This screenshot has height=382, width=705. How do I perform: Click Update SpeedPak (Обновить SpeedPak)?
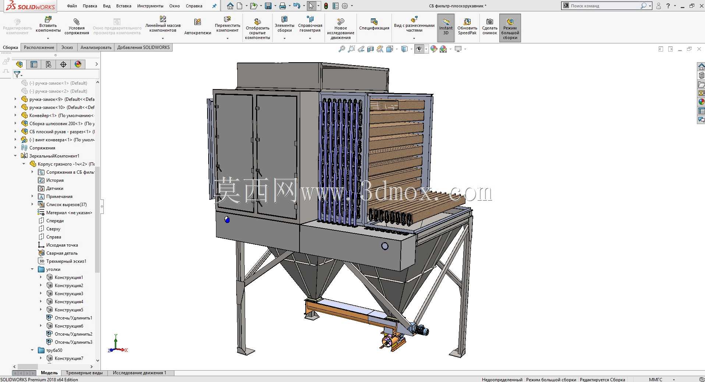[x=467, y=27]
